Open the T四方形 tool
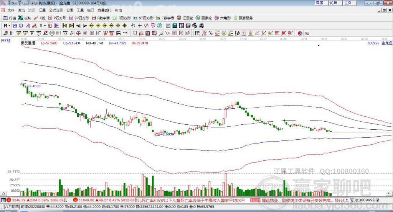 [x=122, y=18]
